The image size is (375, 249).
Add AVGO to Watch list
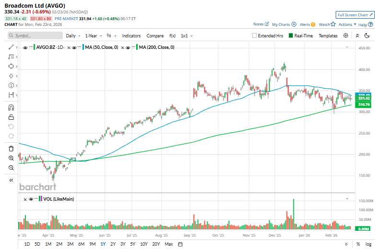(x=327, y=24)
